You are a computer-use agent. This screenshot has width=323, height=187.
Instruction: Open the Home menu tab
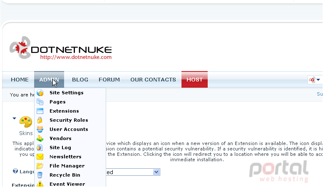tap(20, 80)
